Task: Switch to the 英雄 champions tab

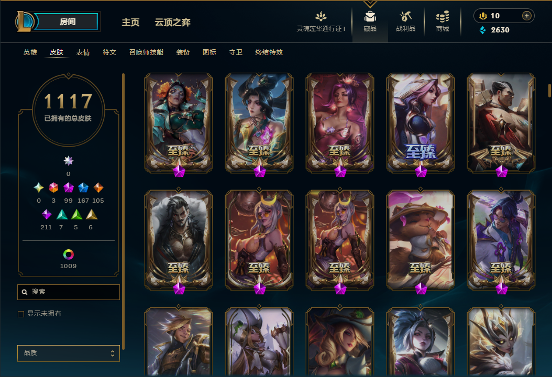Action: click(30, 52)
